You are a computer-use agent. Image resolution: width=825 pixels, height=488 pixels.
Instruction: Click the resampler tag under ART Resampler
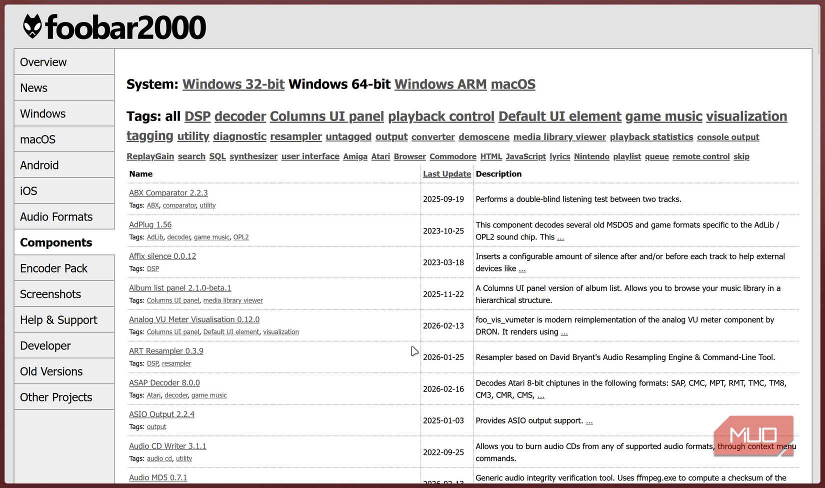coord(176,363)
